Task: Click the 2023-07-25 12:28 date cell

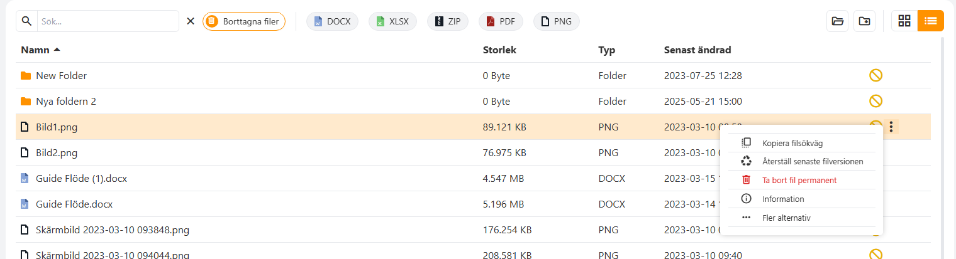Action: point(703,75)
